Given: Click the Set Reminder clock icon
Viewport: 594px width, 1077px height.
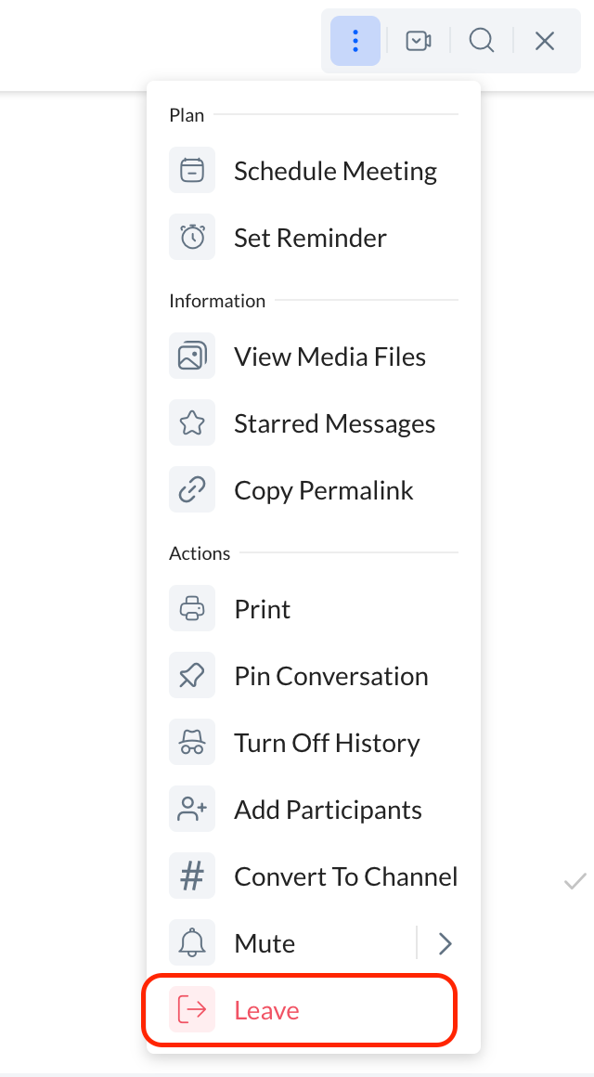Looking at the screenshot, I should [192, 238].
